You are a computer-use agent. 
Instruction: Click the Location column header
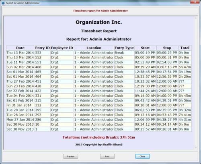(94, 48)
